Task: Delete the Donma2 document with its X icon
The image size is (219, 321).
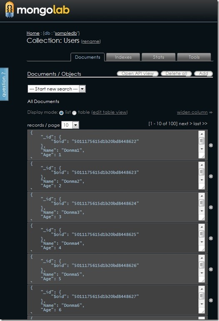Action: click(211, 176)
